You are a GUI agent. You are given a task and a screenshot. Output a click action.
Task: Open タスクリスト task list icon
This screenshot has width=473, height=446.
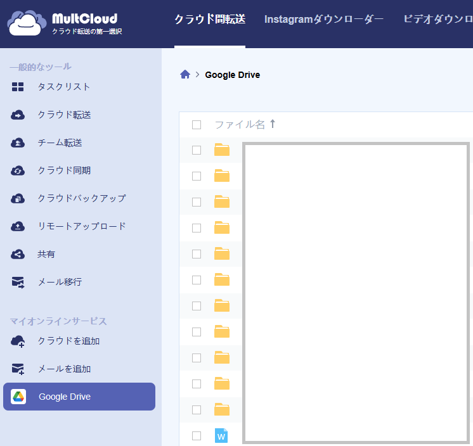point(18,87)
